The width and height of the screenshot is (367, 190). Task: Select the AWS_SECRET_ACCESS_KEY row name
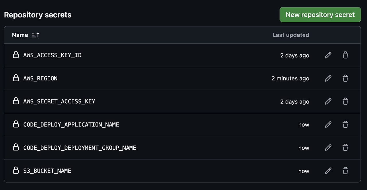click(59, 102)
